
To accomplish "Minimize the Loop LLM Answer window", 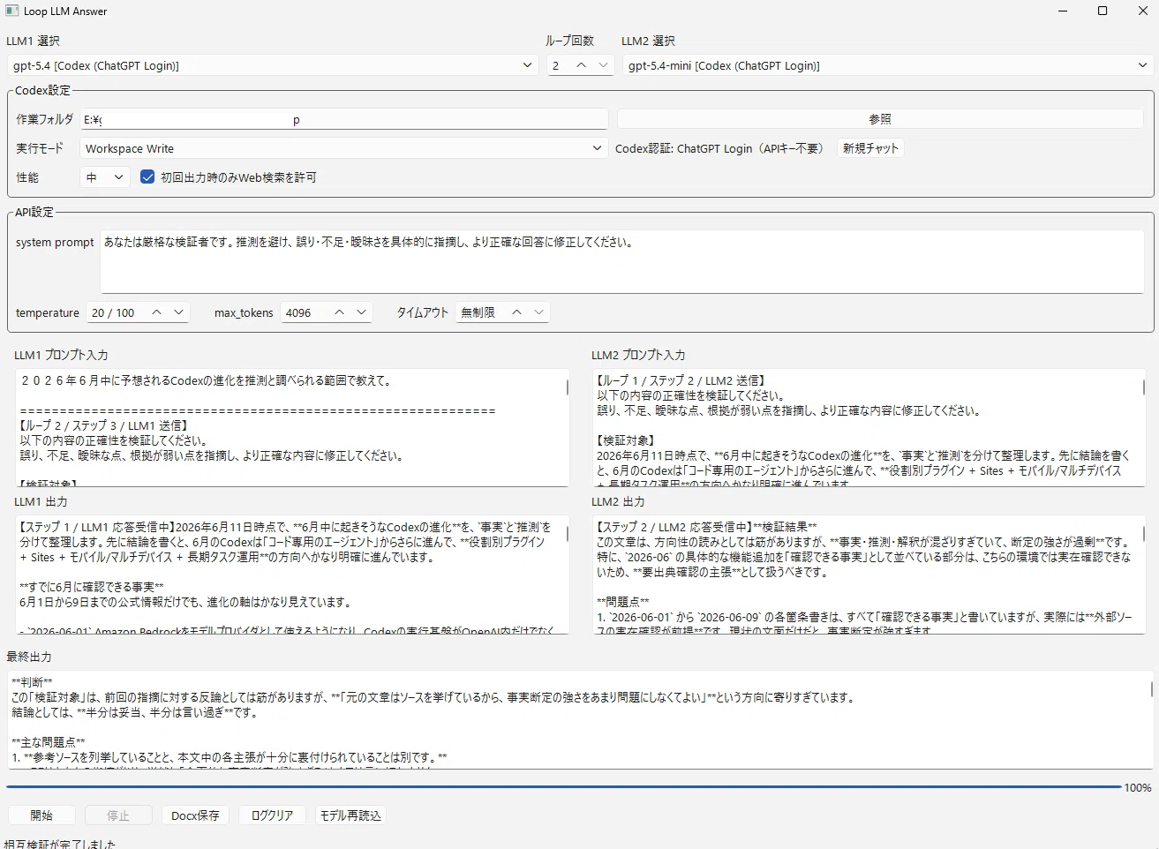I will [x=1062, y=11].
